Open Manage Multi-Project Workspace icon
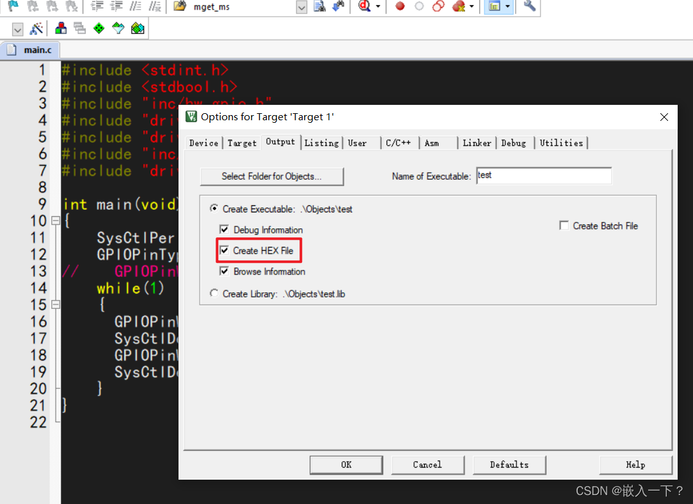The image size is (693, 504). (79, 29)
